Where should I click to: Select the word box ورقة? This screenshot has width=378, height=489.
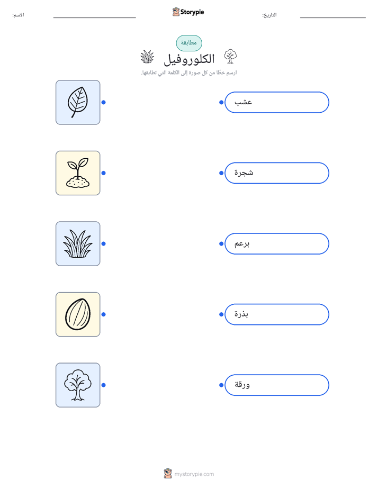(277, 385)
